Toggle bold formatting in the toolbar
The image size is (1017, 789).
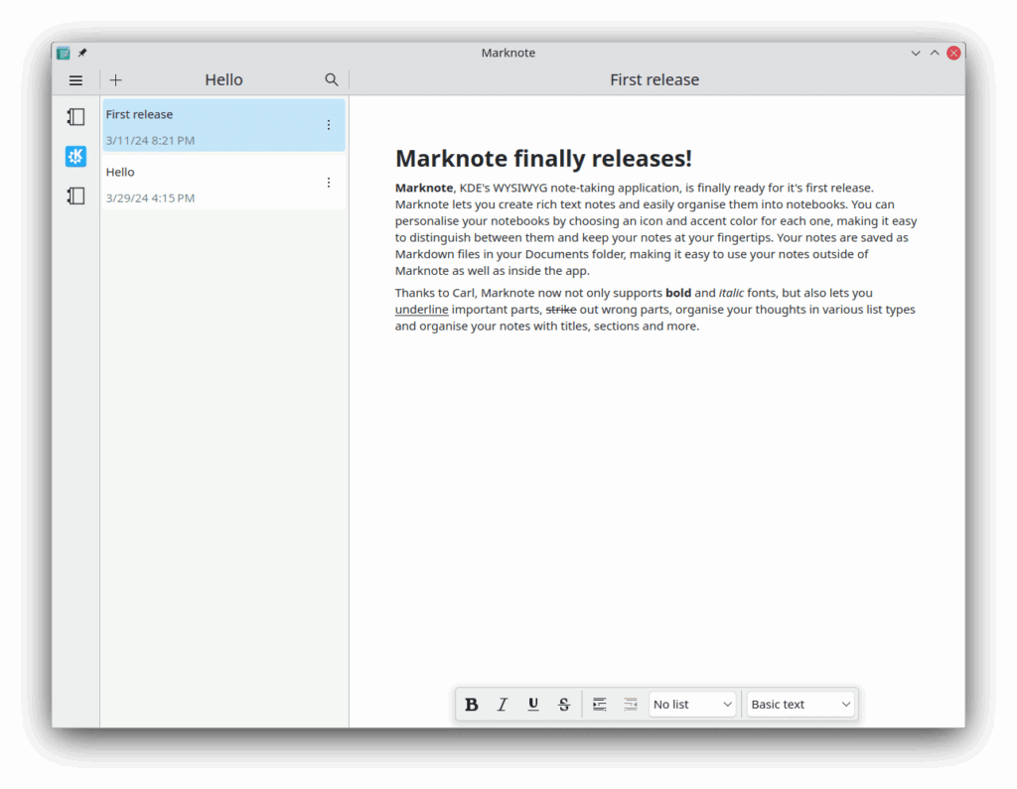point(472,704)
